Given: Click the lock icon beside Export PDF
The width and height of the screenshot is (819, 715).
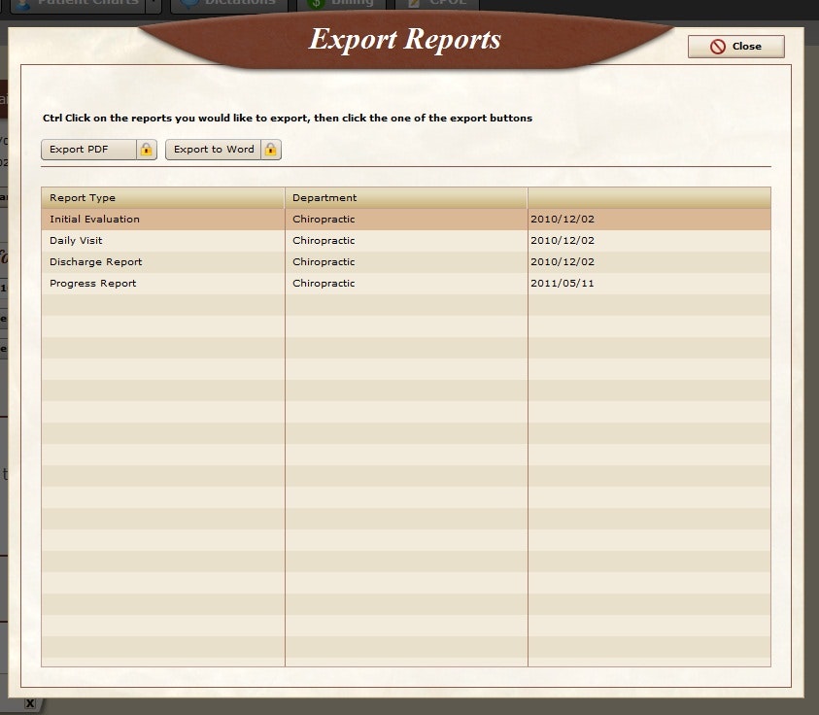Looking at the screenshot, I should [147, 150].
